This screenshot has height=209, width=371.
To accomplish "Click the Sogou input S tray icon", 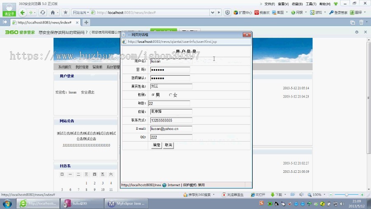I will click(261, 203).
